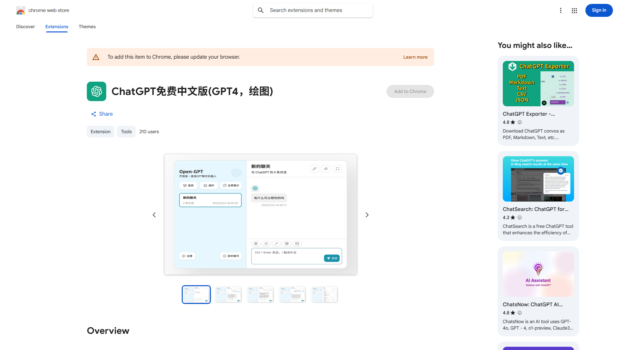Switch to the Themes tab
Image resolution: width=622 pixels, height=350 pixels.
pos(87,27)
